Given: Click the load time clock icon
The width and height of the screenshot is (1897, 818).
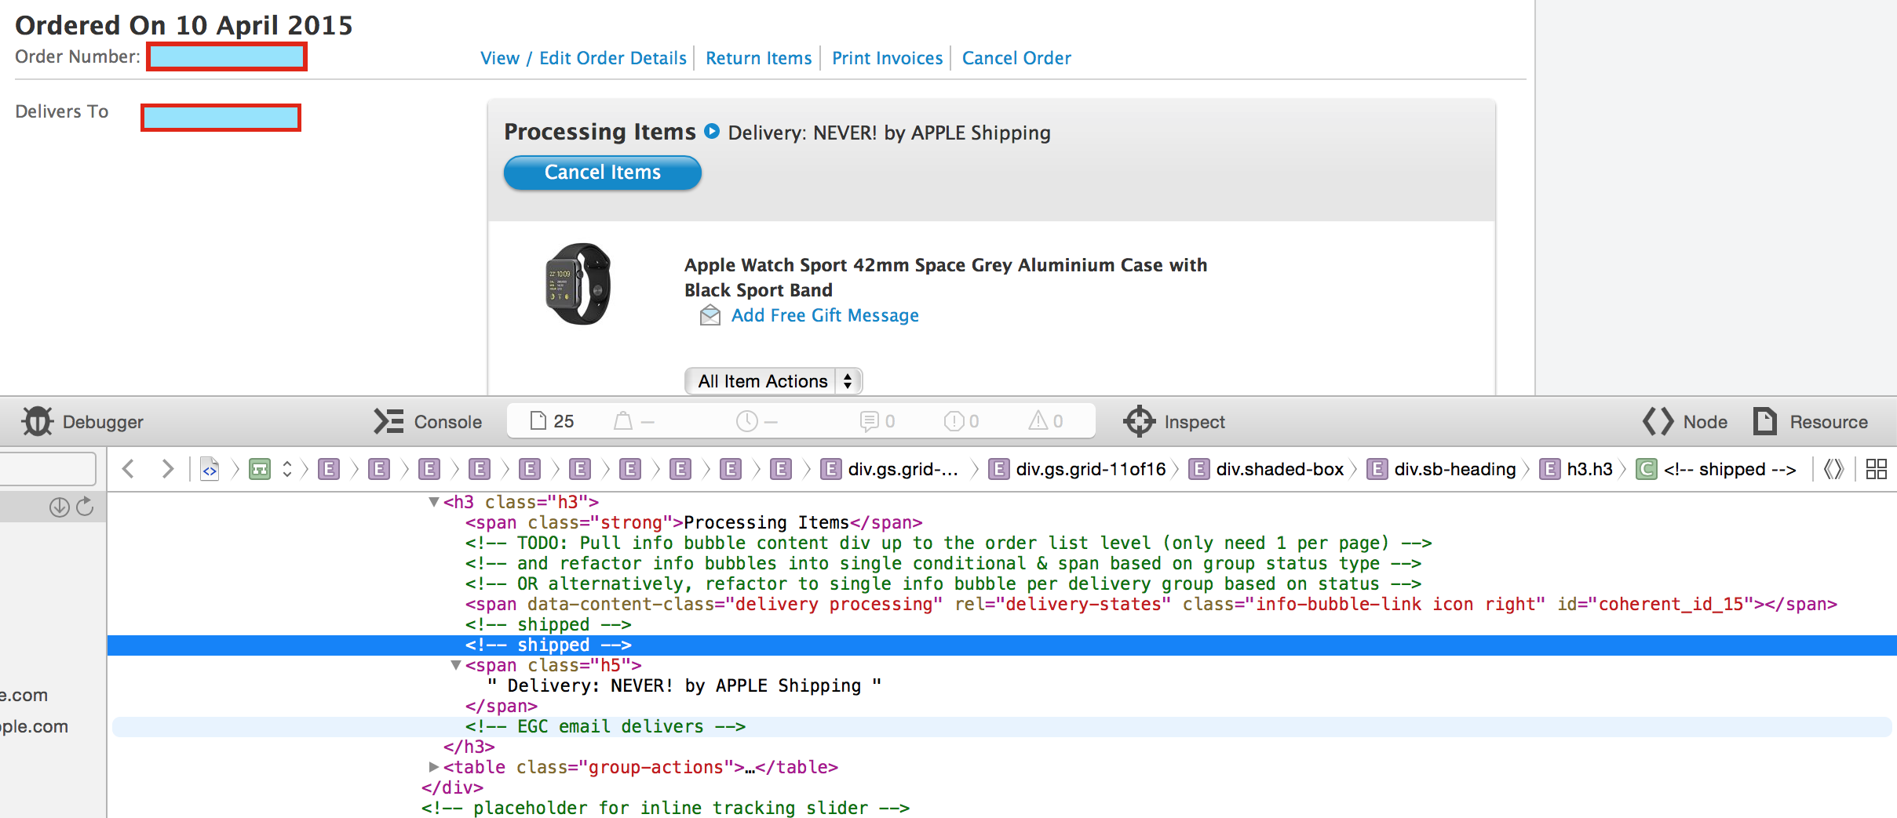Looking at the screenshot, I should pos(746,421).
